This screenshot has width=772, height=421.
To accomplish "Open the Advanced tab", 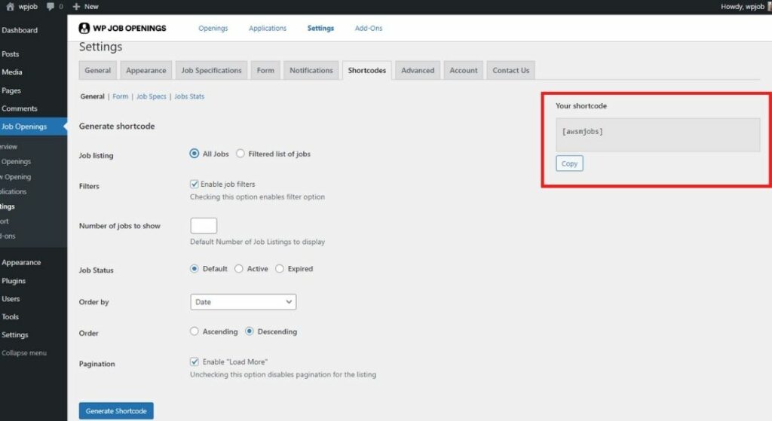I will click(x=418, y=70).
